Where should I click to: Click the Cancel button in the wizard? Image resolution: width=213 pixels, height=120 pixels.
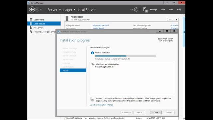pyautogui.click(x=169, y=113)
